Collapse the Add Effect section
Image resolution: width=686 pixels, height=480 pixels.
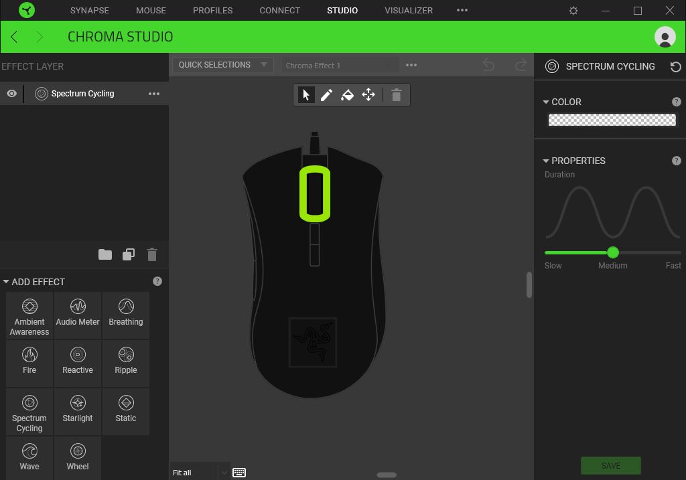point(6,282)
